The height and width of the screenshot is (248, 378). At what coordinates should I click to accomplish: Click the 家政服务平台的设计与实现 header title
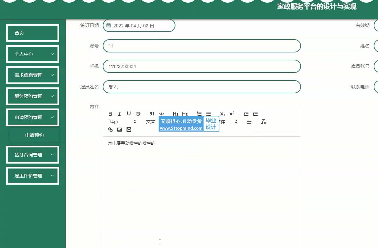click(317, 7)
